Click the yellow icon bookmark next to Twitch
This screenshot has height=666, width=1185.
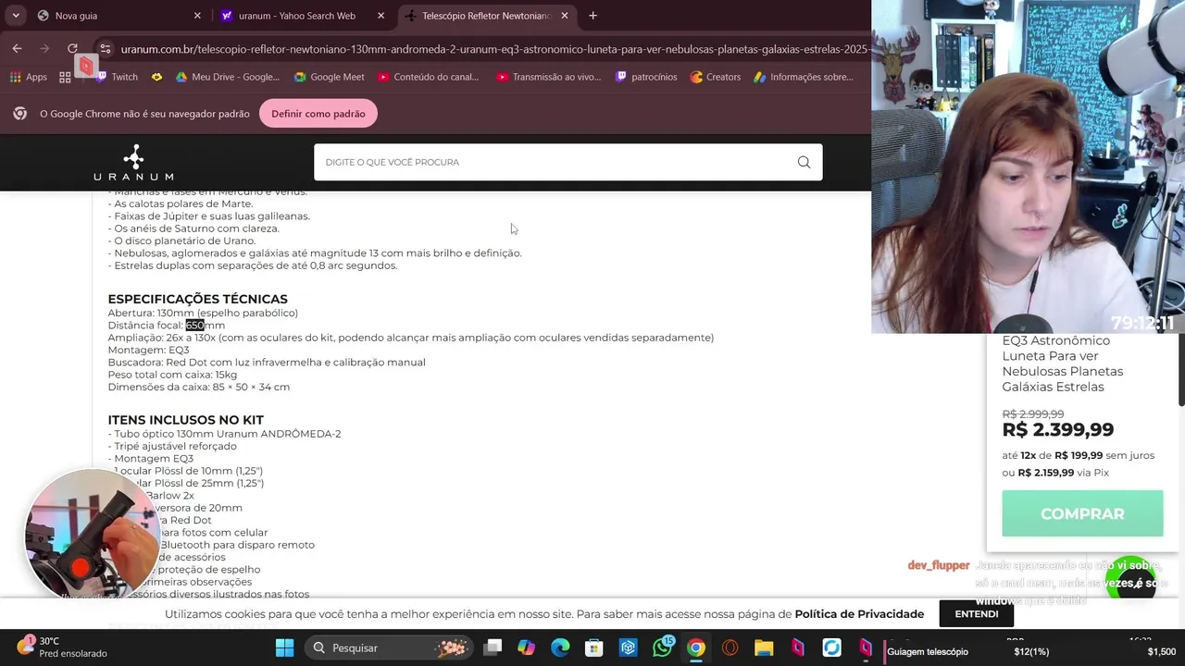(156, 77)
